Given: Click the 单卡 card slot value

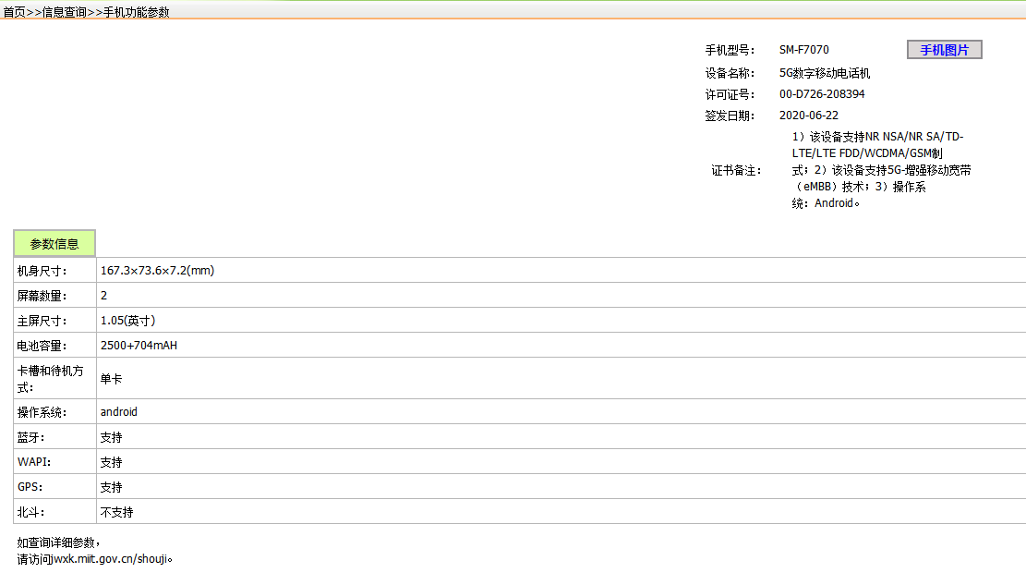Looking at the screenshot, I should (111, 379).
